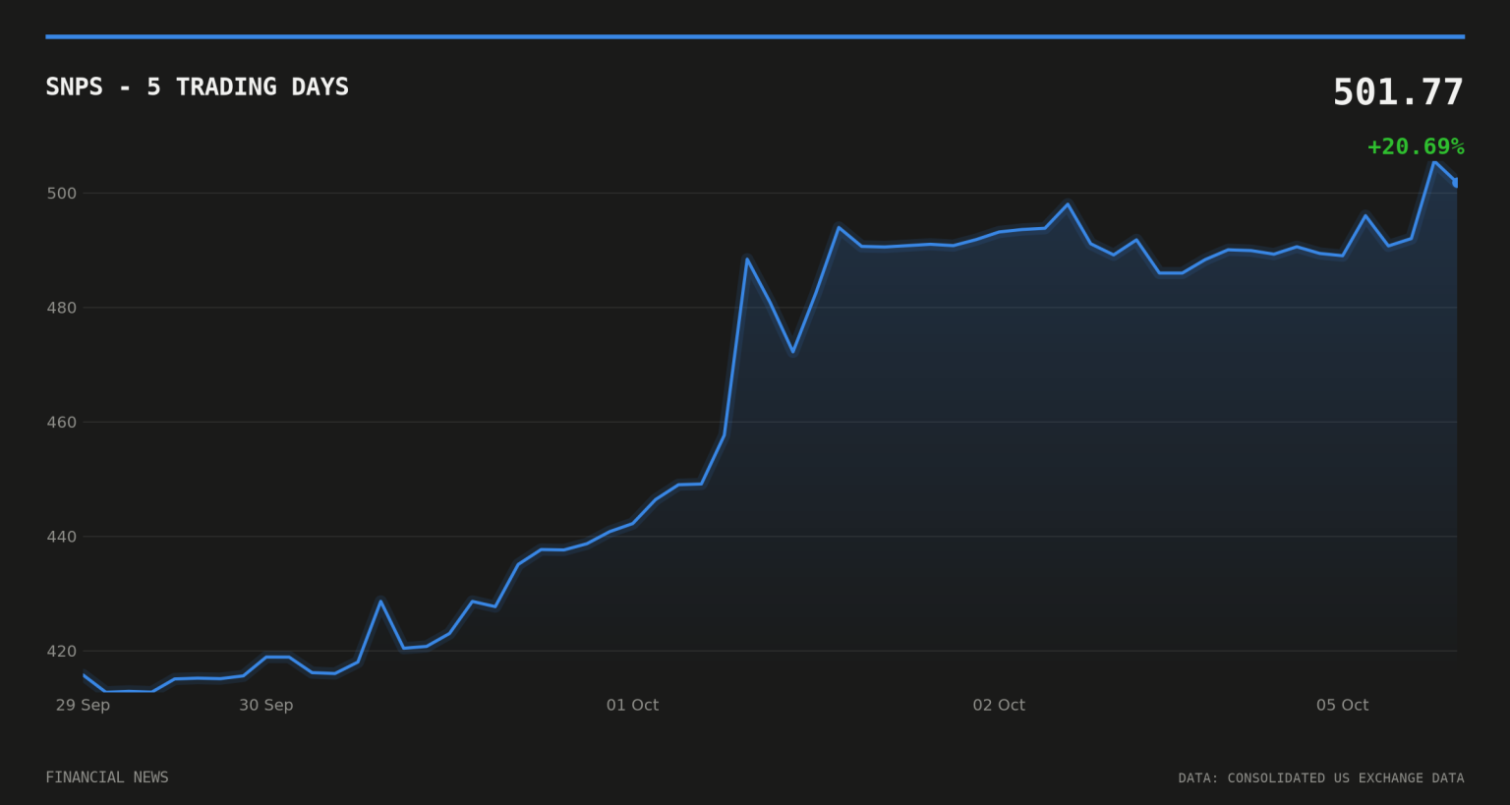Click the 440 y-axis label

(61, 537)
